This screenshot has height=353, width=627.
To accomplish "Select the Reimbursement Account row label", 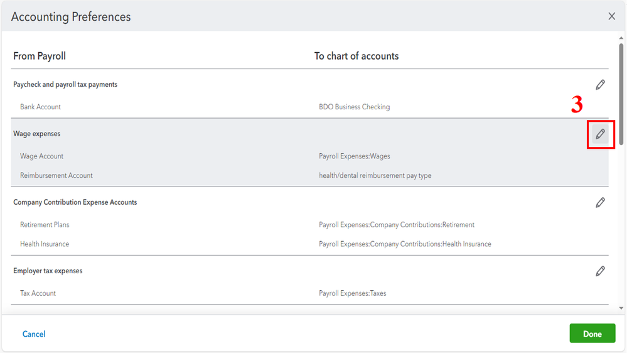I will pos(56,175).
